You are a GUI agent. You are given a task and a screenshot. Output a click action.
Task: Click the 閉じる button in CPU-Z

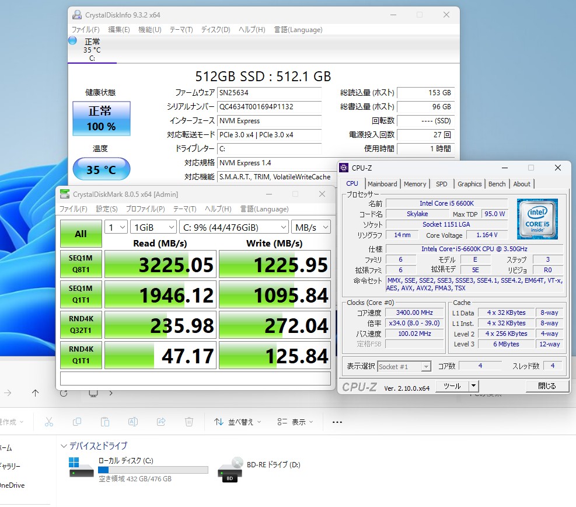(547, 386)
